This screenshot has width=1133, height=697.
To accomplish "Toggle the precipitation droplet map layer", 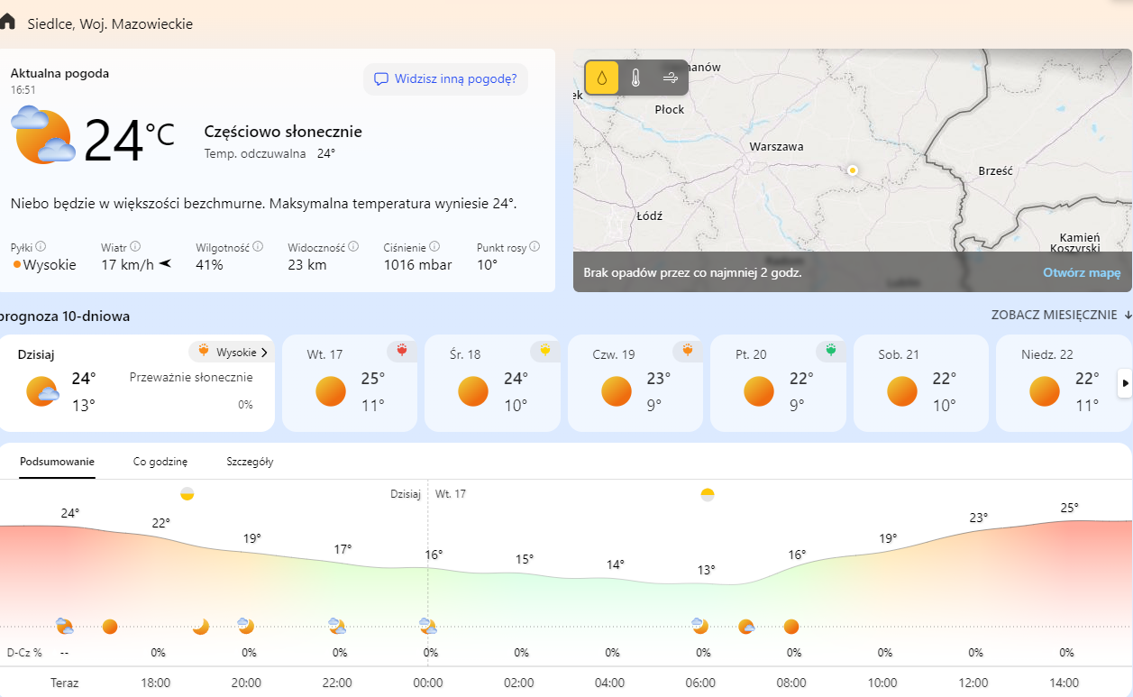I will [601, 78].
